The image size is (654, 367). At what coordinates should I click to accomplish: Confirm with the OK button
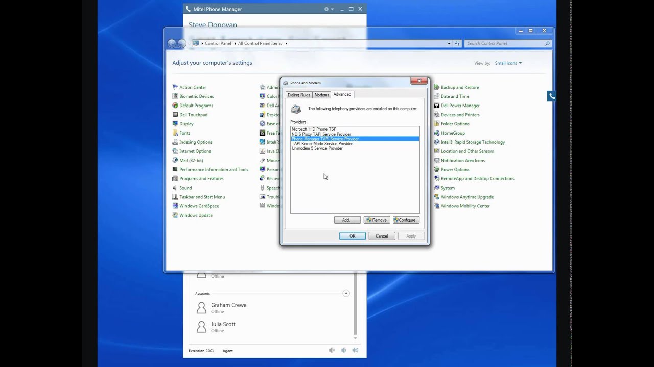click(x=353, y=236)
